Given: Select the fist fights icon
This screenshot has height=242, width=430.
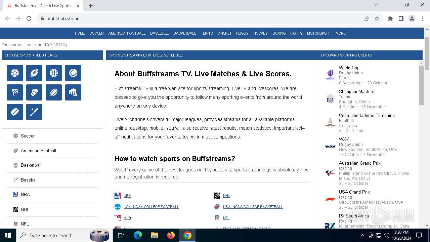Looking at the screenshot, I should [x=73, y=92].
